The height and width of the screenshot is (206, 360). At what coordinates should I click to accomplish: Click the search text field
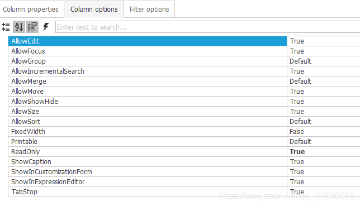[207, 27]
